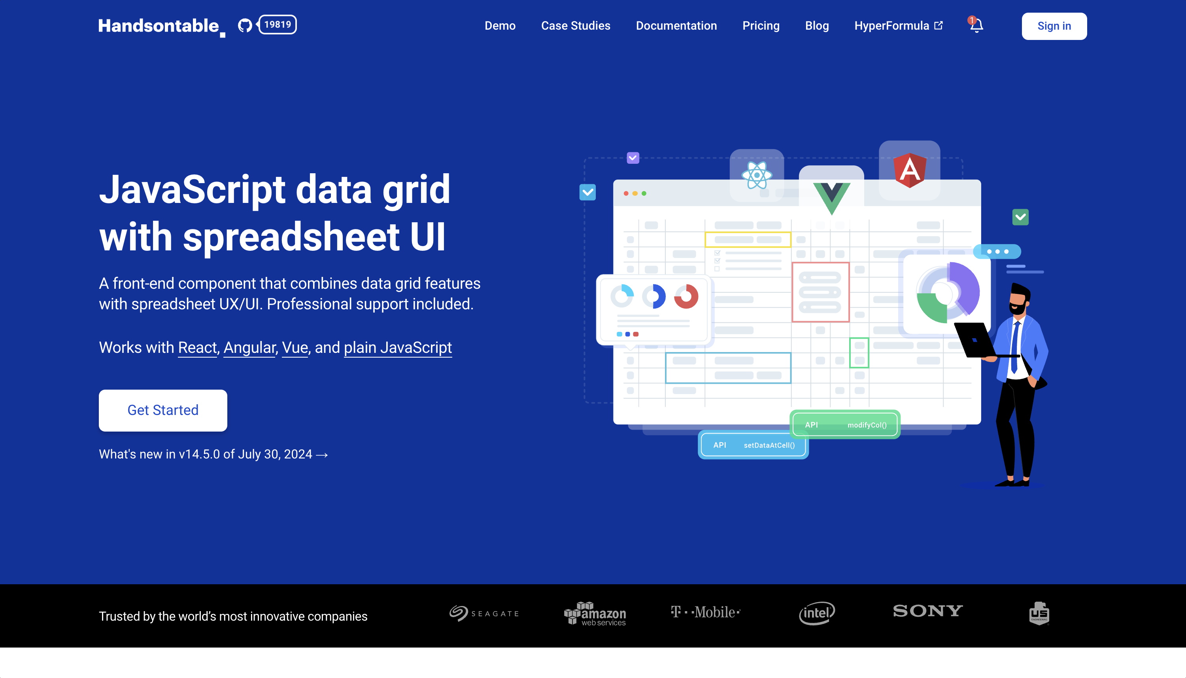Image resolution: width=1186 pixels, height=678 pixels.
Task: Click the Amazon Web Services logo
Action: pos(595,613)
